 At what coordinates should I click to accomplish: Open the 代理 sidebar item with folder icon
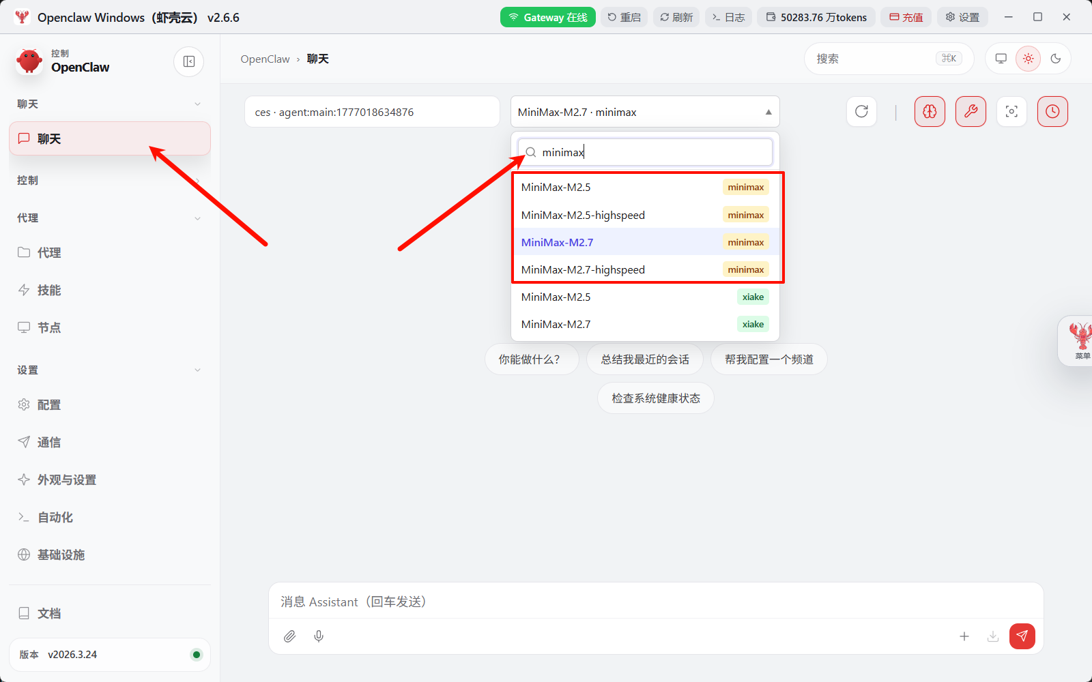(x=110, y=252)
